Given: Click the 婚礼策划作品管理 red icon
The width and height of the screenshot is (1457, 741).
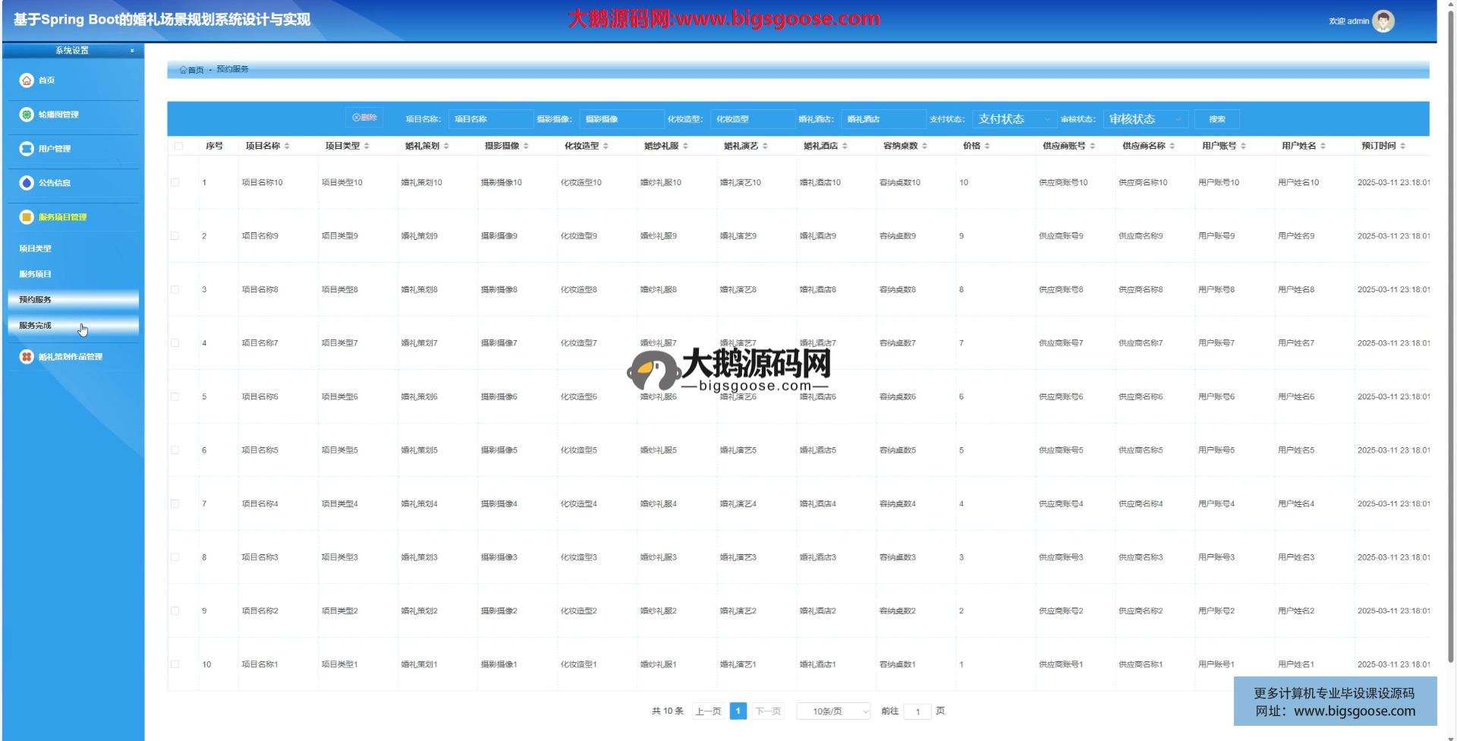Looking at the screenshot, I should pyautogui.click(x=27, y=357).
